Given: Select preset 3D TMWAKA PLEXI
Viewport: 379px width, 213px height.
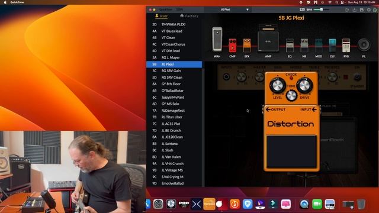Looking at the screenshot, I should pos(174,24).
